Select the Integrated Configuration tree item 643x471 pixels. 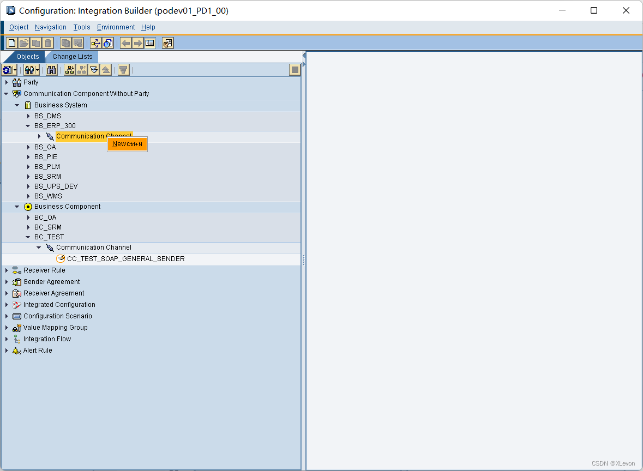point(59,305)
